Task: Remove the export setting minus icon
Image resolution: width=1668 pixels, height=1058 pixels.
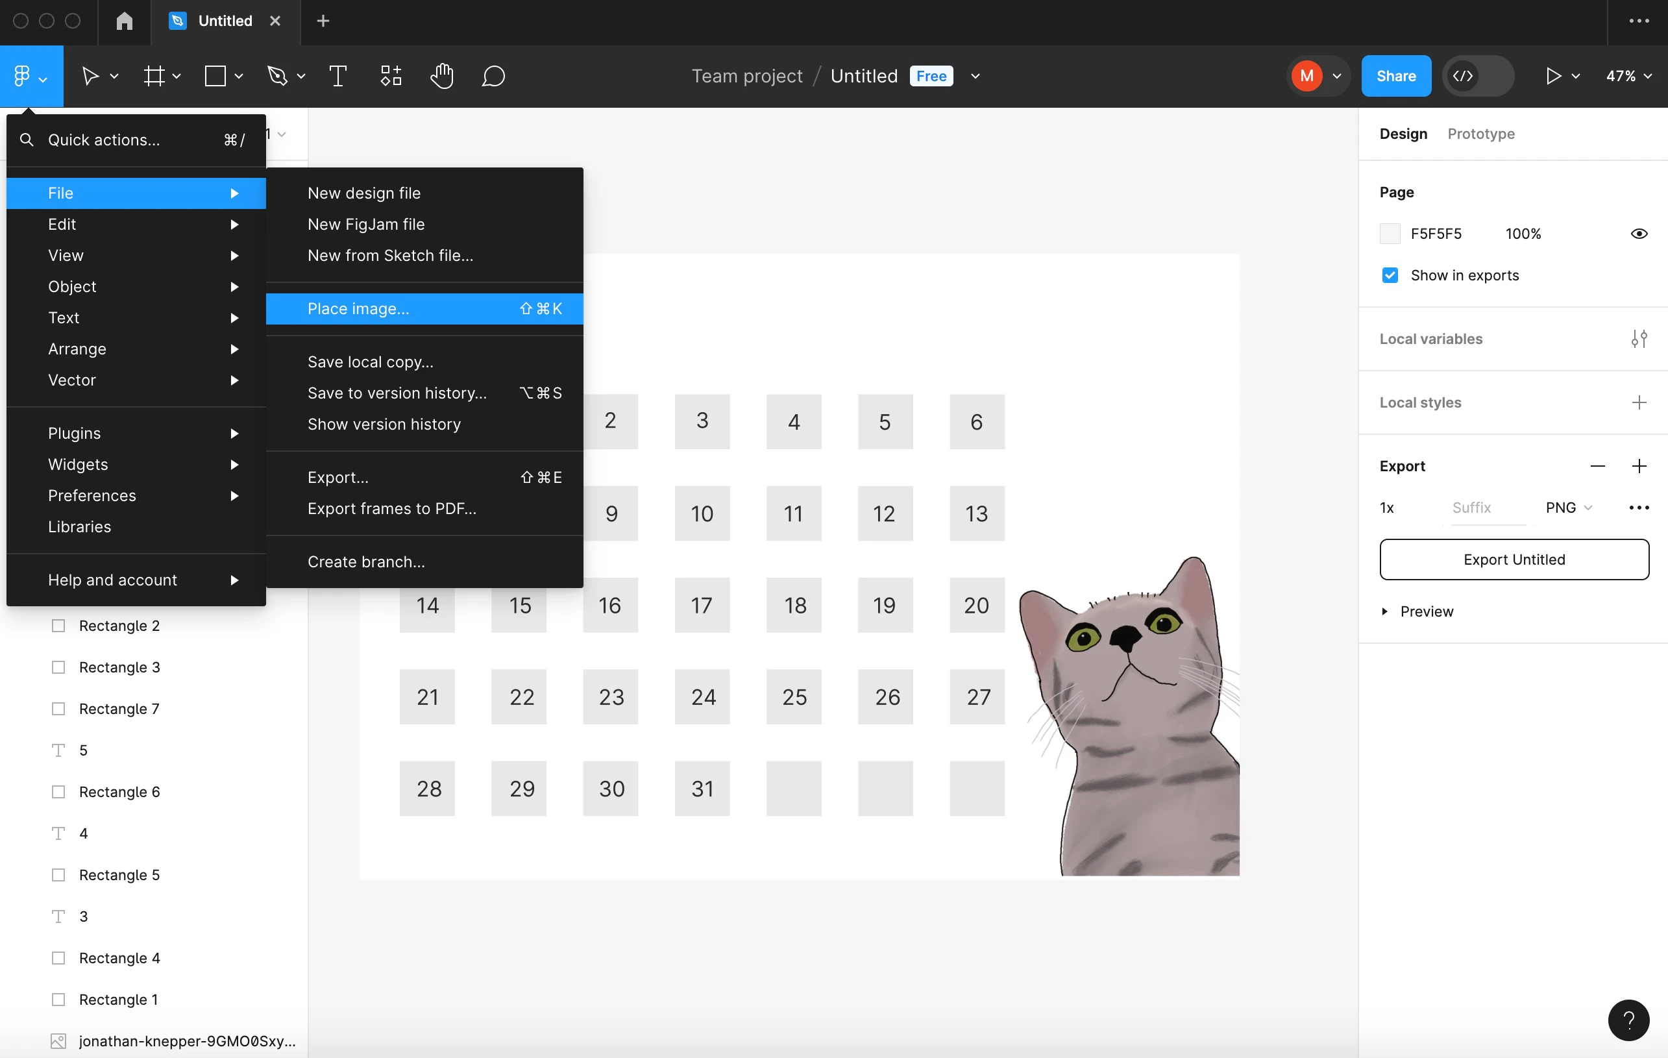Action: 1597,466
